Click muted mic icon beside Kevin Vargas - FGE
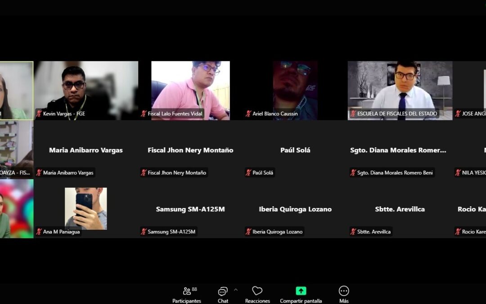The image size is (486, 304). [x=39, y=114]
